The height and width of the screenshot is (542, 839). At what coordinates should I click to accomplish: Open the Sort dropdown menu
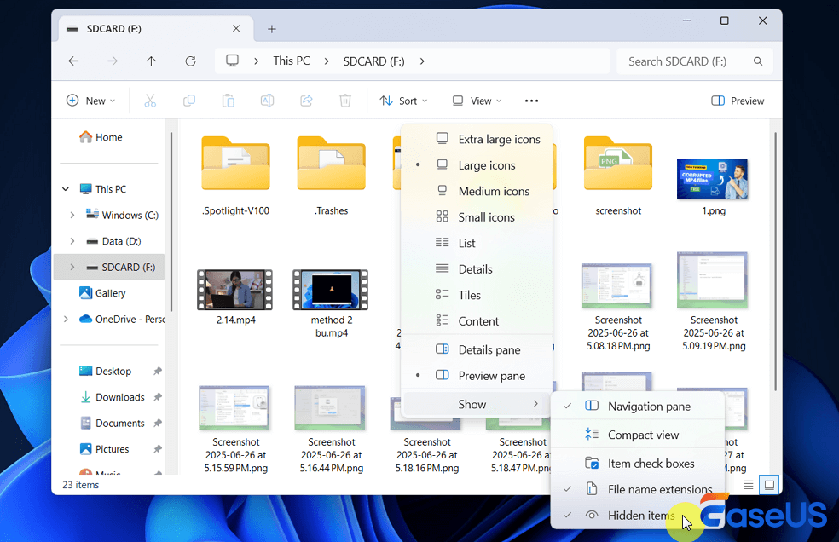click(x=403, y=101)
